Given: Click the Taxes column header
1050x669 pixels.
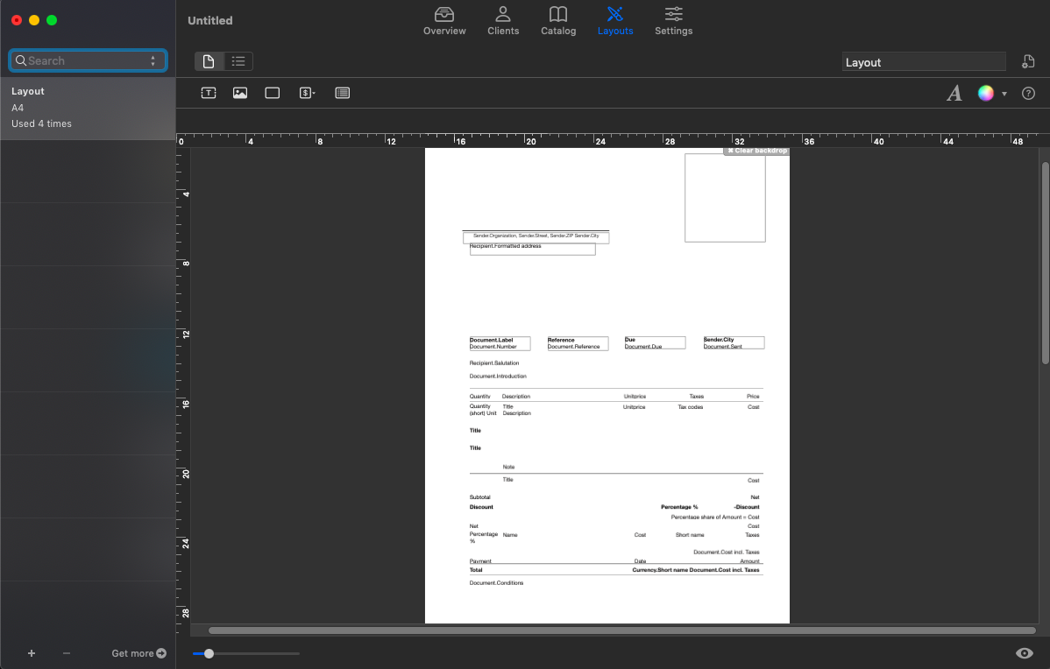Looking at the screenshot, I should coord(697,397).
